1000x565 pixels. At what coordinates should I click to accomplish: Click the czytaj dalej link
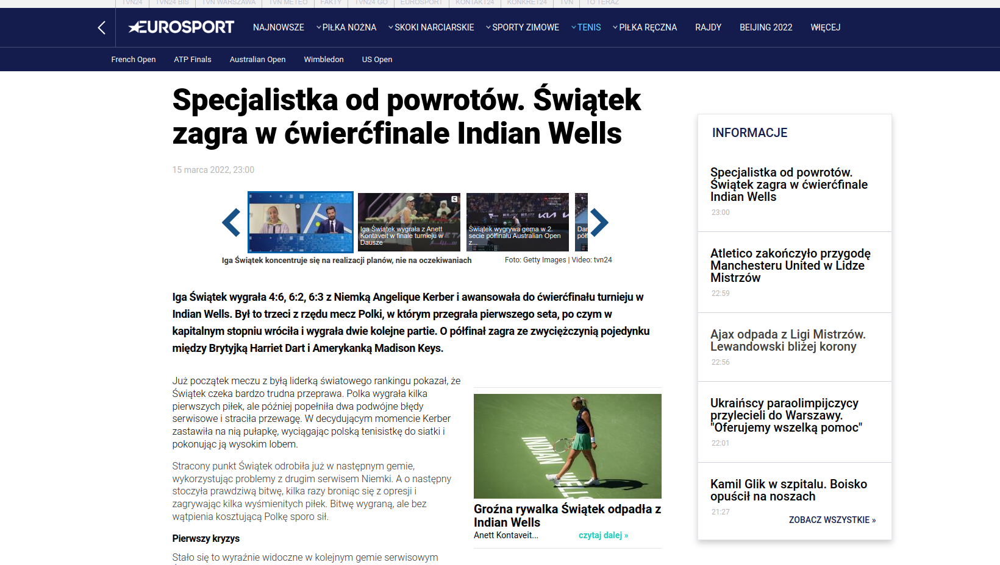click(604, 535)
